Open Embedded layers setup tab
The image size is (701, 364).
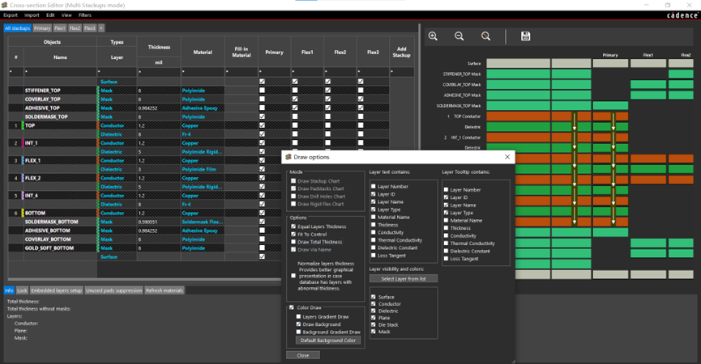tap(56, 290)
